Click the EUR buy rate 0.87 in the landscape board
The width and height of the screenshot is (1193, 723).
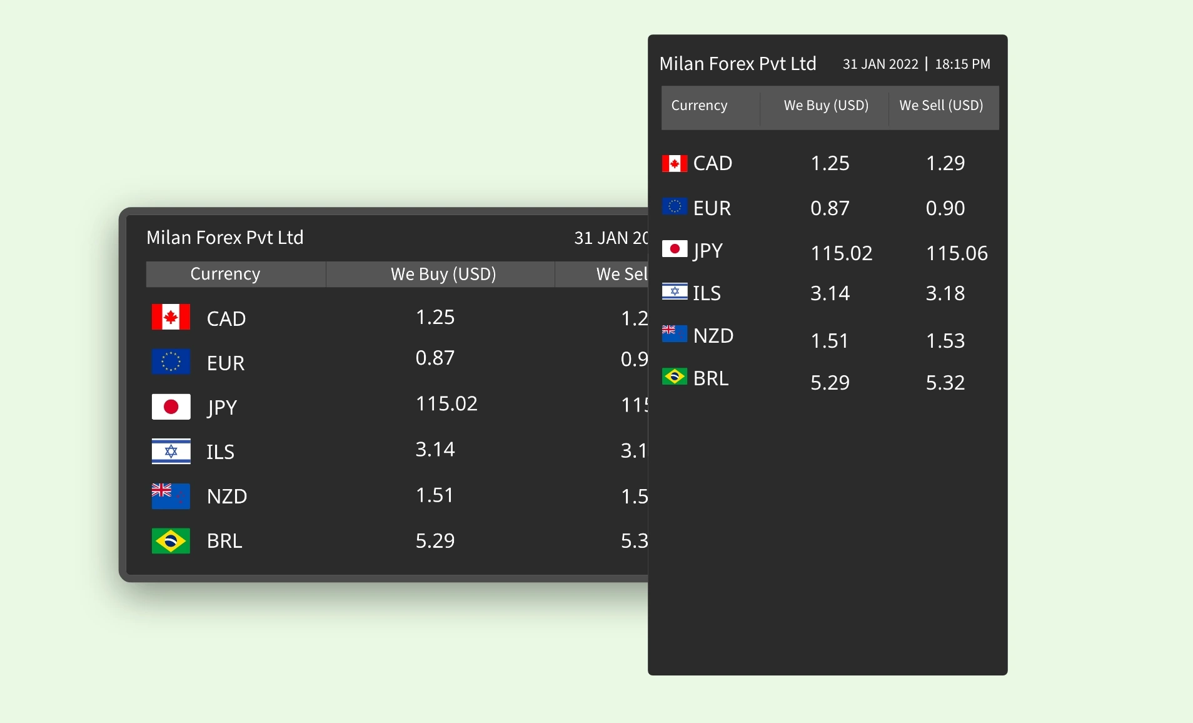point(435,358)
